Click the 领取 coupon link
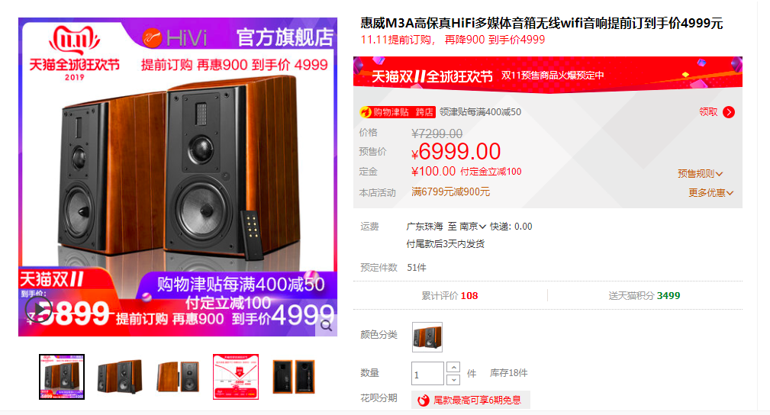 (708, 112)
